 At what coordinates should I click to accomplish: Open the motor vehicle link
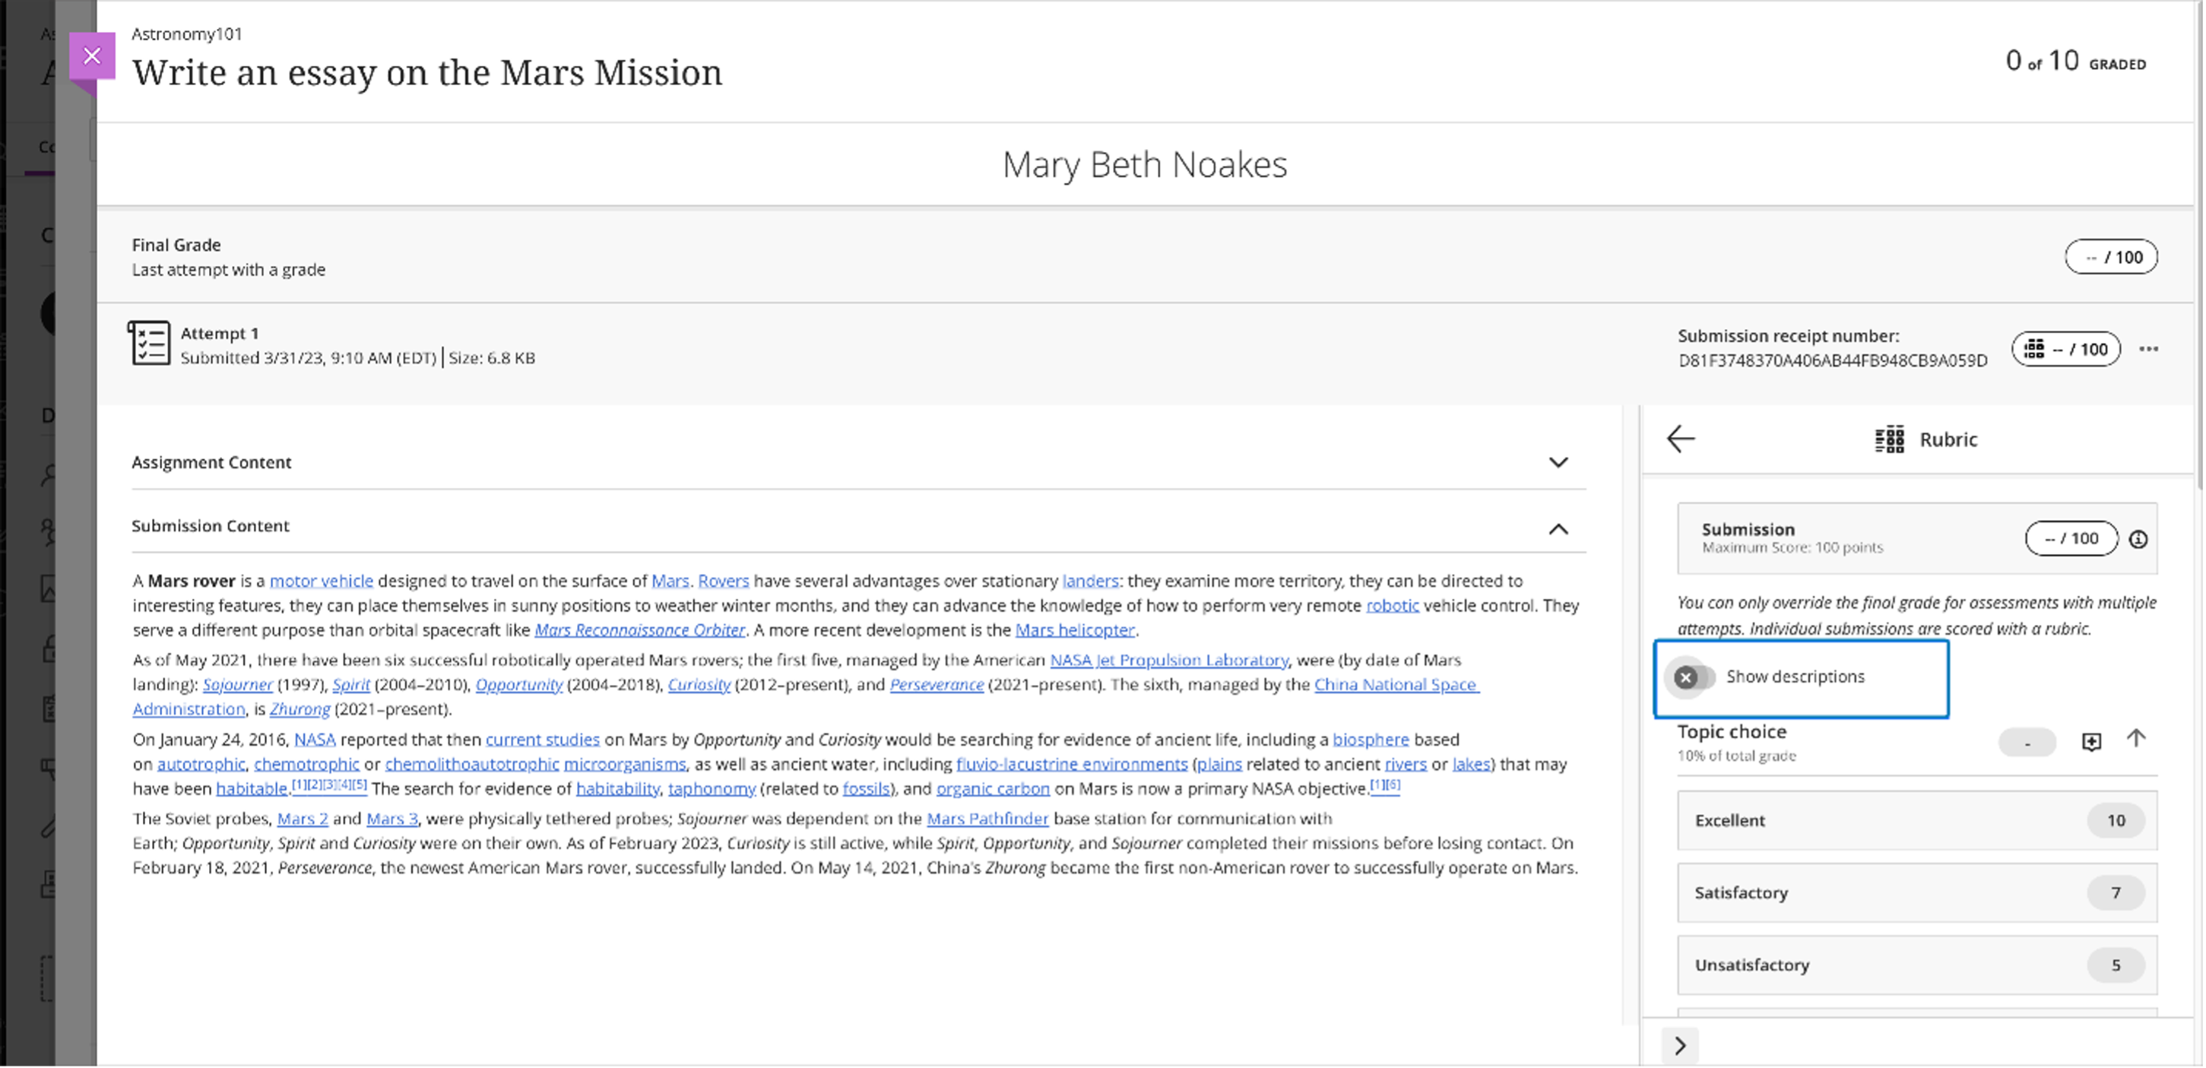[321, 581]
